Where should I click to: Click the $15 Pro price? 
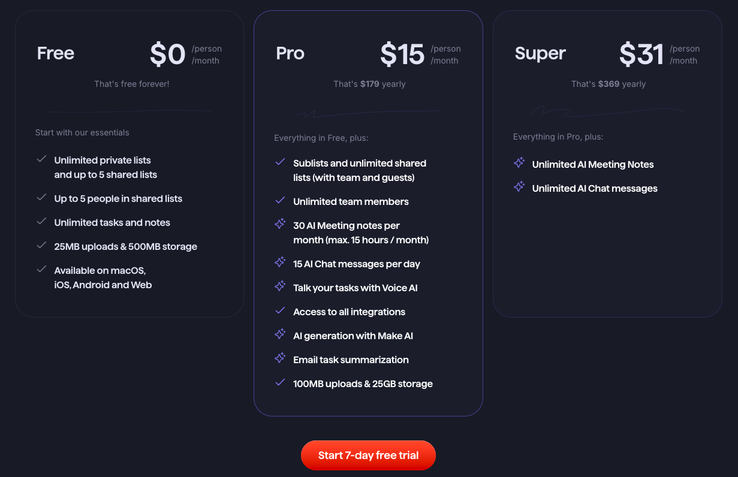tap(402, 55)
